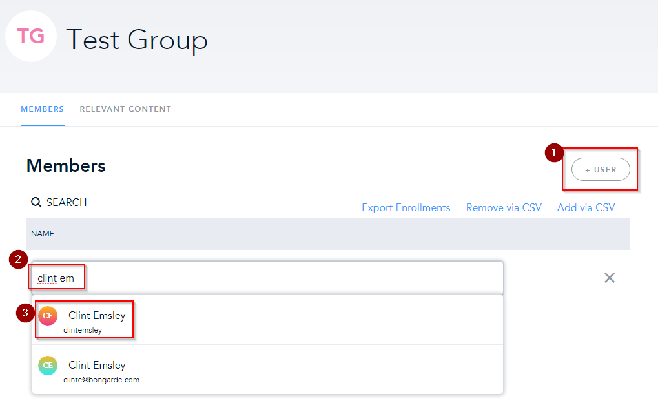Open the Members tab
The height and width of the screenshot is (414, 658).
tap(42, 109)
